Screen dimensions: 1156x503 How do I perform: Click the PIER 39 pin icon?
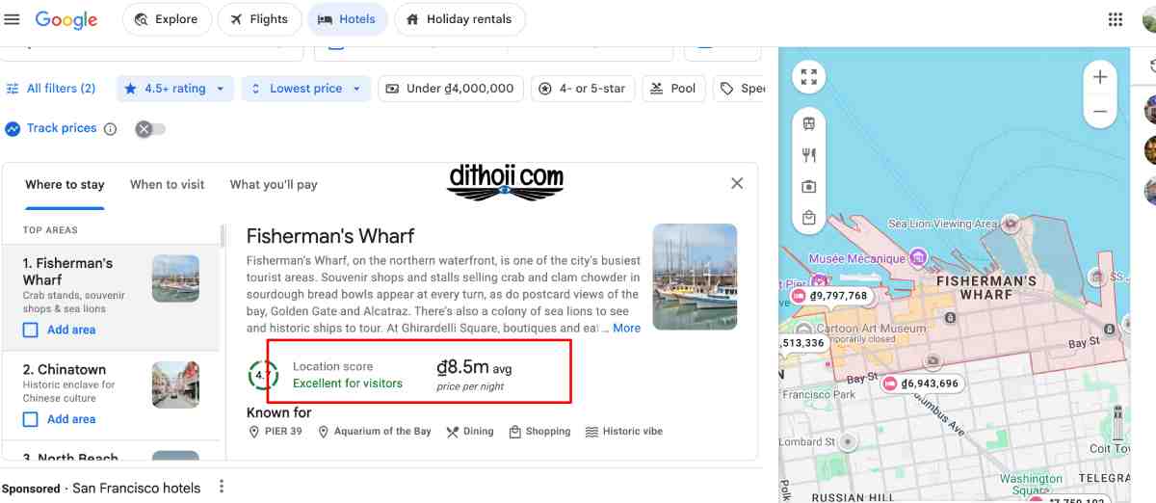click(252, 432)
